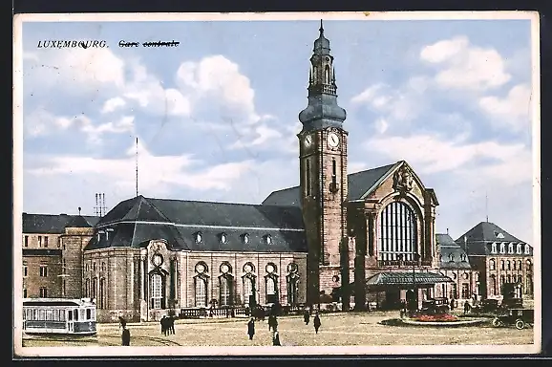This screenshot has width=552, height=367.
Task: Click the sculpted crest above the arched window
Action: (403, 180)
